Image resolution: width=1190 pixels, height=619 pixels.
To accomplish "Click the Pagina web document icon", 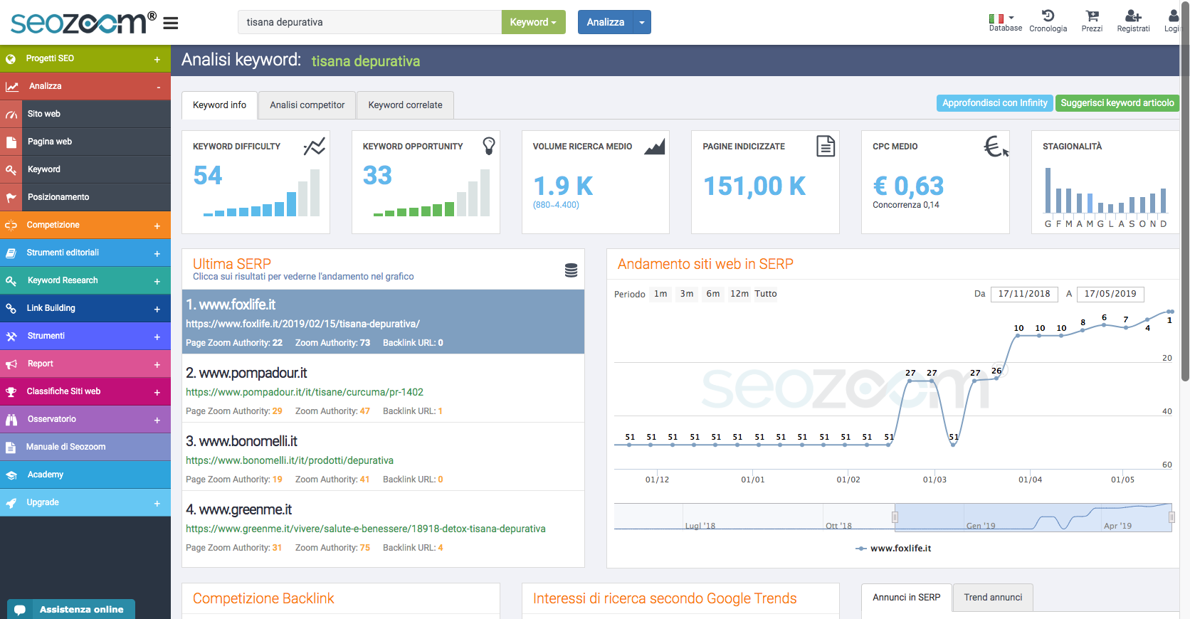I will (x=11, y=142).
